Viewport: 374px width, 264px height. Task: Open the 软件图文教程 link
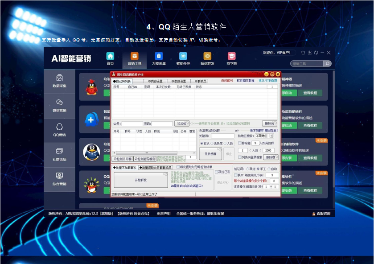point(246,81)
